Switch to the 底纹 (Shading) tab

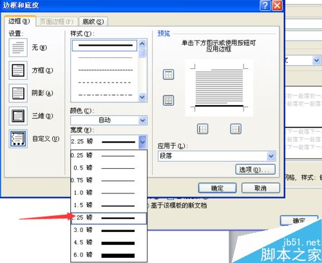[x=93, y=21]
